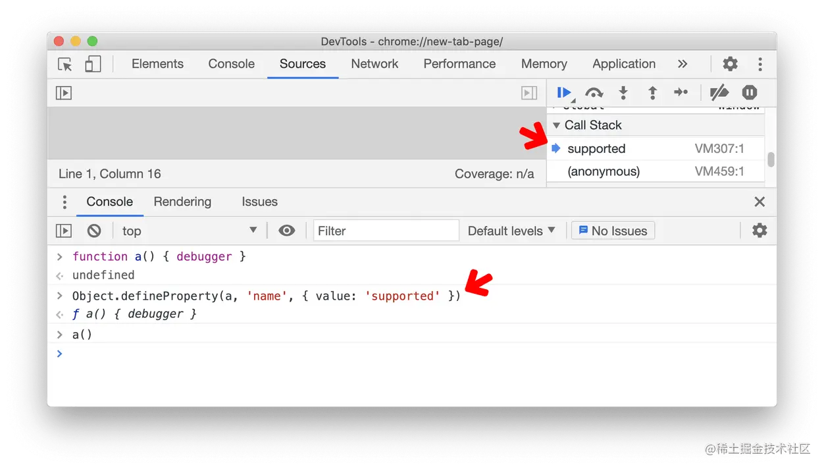Click the 'a()' console command entry
The width and height of the screenshot is (824, 469).
(x=82, y=335)
